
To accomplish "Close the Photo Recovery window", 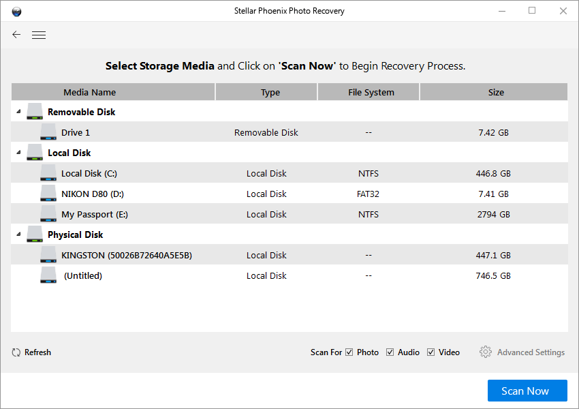I will pyautogui.click(x=563, y=11).
